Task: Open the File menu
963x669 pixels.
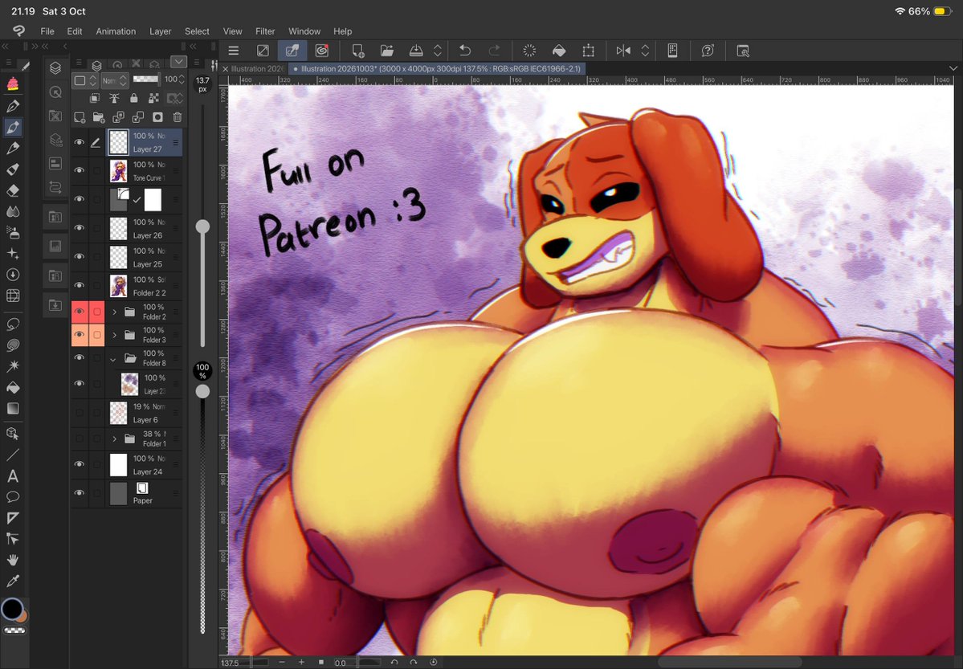Action: pyautogui.click(x=47, y=31)
